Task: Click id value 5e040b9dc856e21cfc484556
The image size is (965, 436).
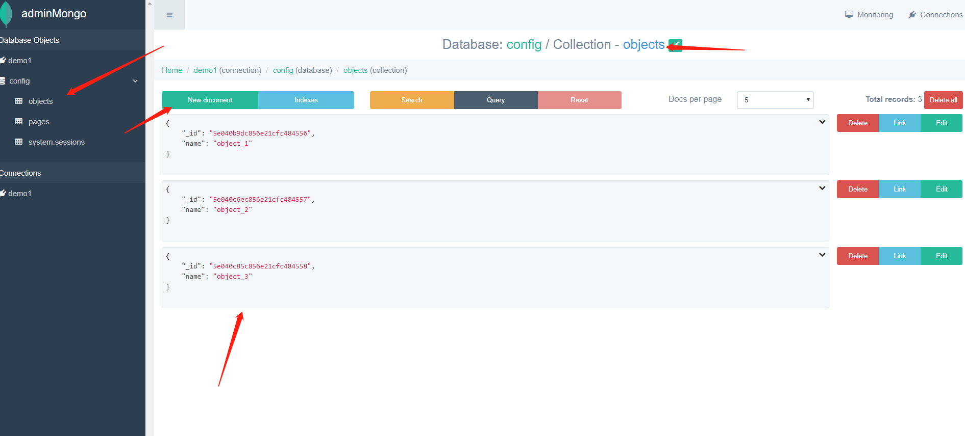Action: [x=260, y=133]
